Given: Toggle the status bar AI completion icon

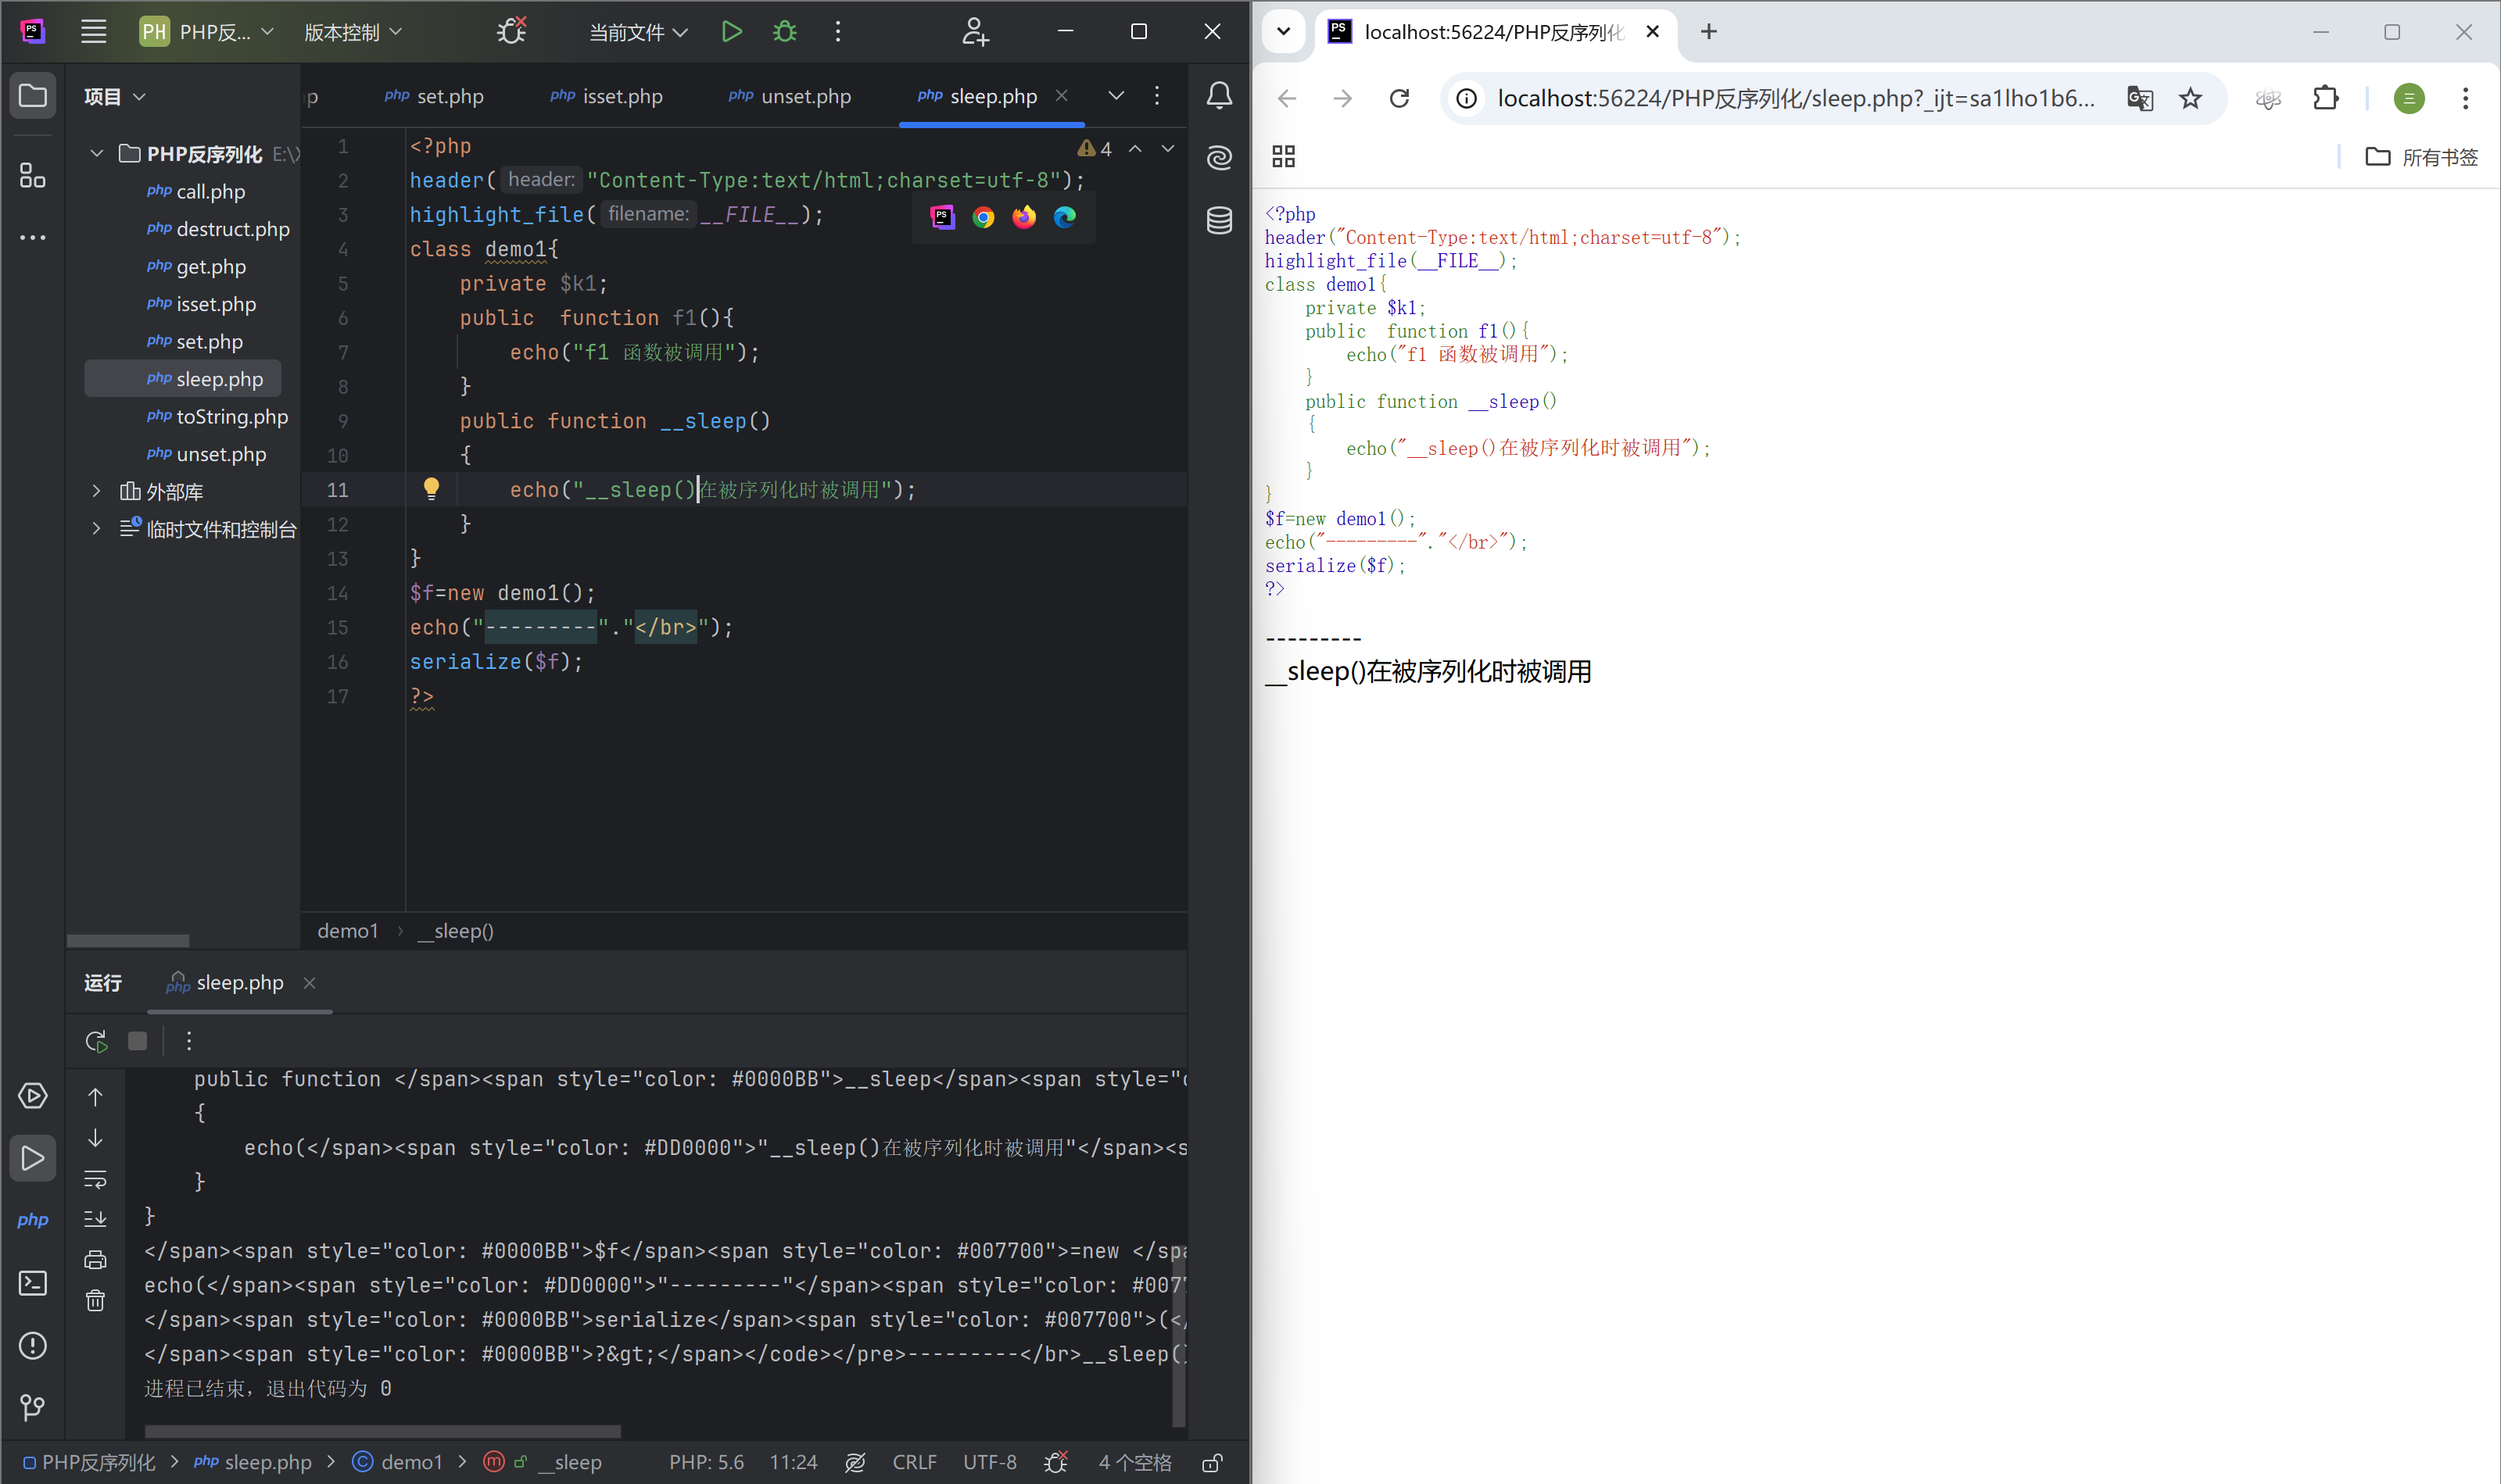Looking at the screenshot, I should pyautogui.click(x=855, y=1463).
